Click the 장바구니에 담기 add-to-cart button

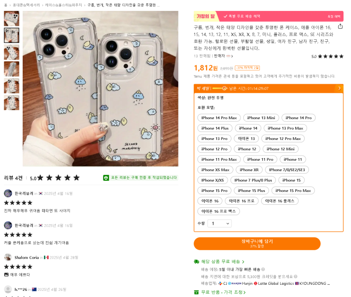(x=257, y=244)
